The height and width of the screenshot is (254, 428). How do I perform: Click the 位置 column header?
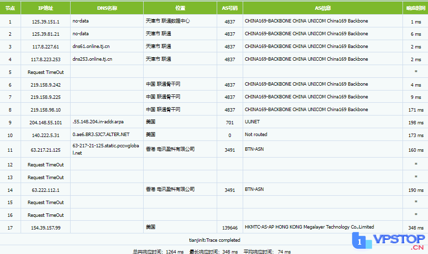pos(180,8)
